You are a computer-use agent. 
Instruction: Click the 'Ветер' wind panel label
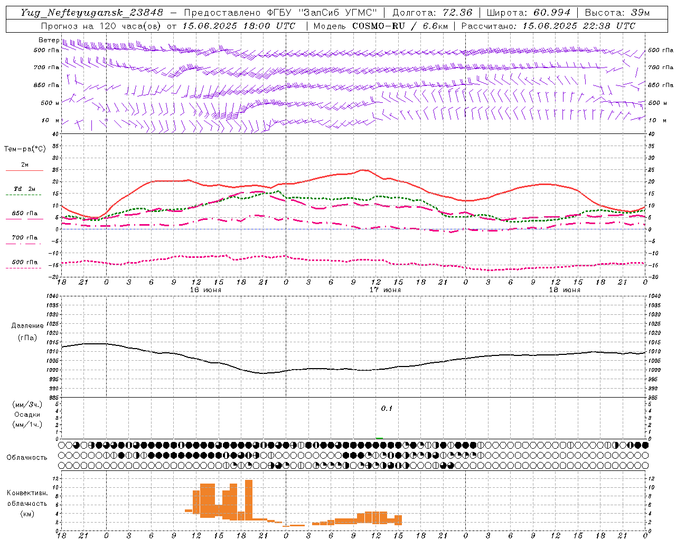click(x=49, y=40)
